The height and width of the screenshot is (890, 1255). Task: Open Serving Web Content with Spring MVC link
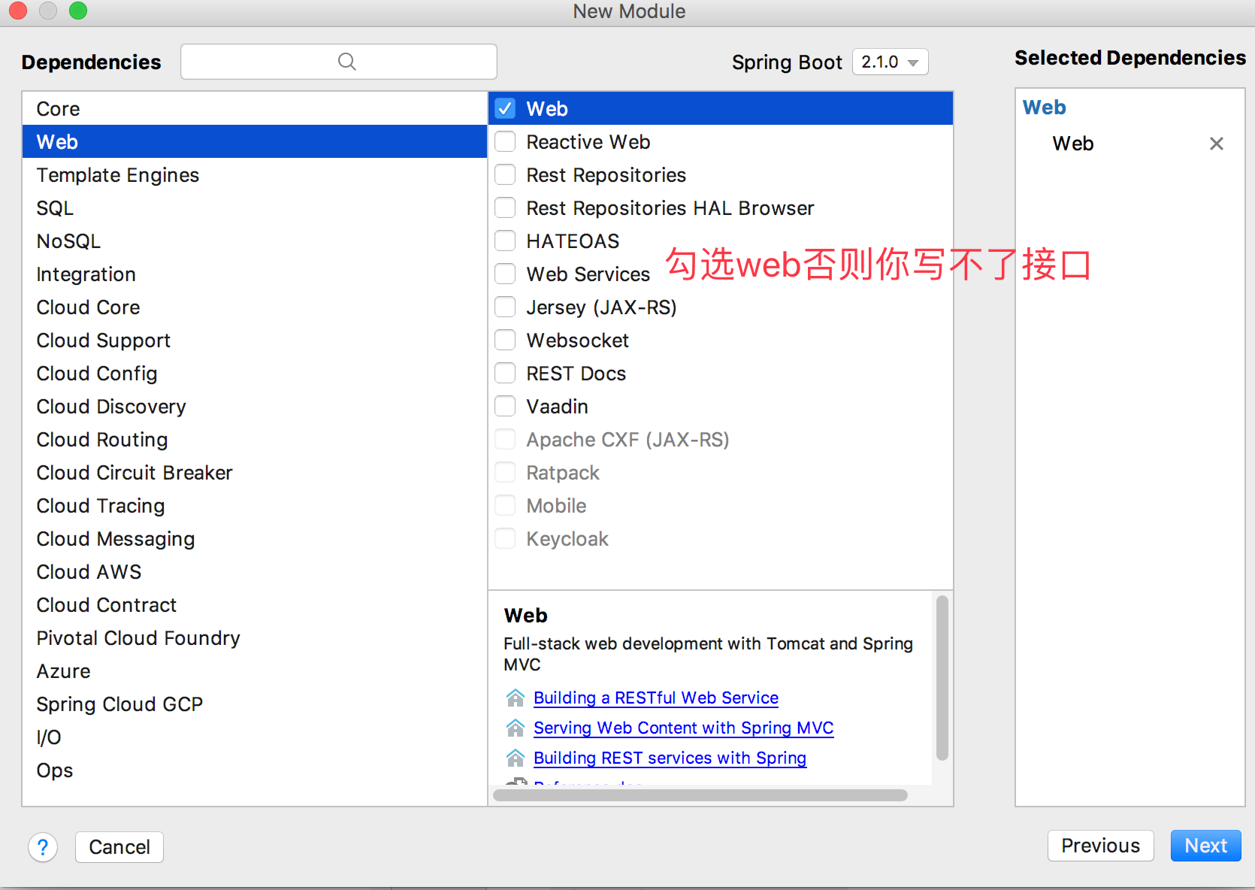click(683, 728)
